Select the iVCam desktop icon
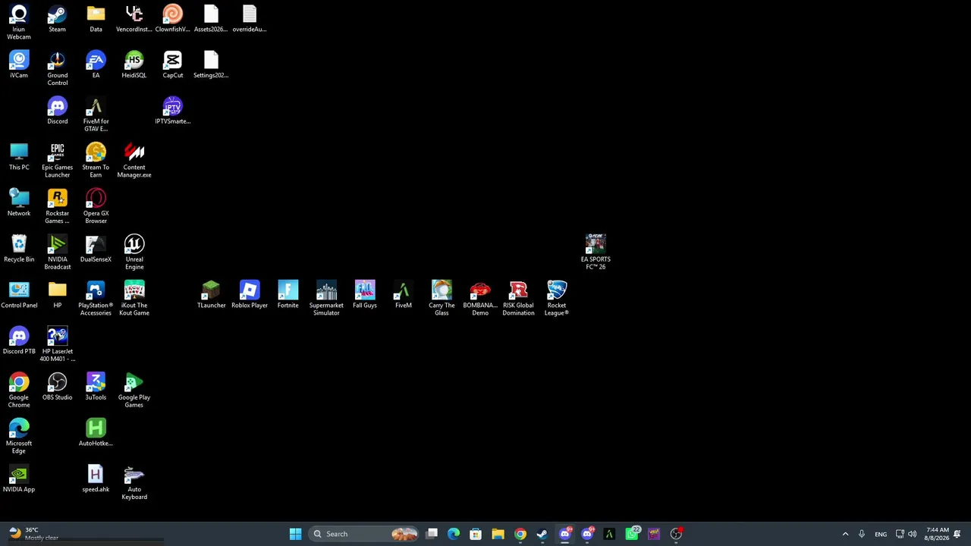 (19, 65)
